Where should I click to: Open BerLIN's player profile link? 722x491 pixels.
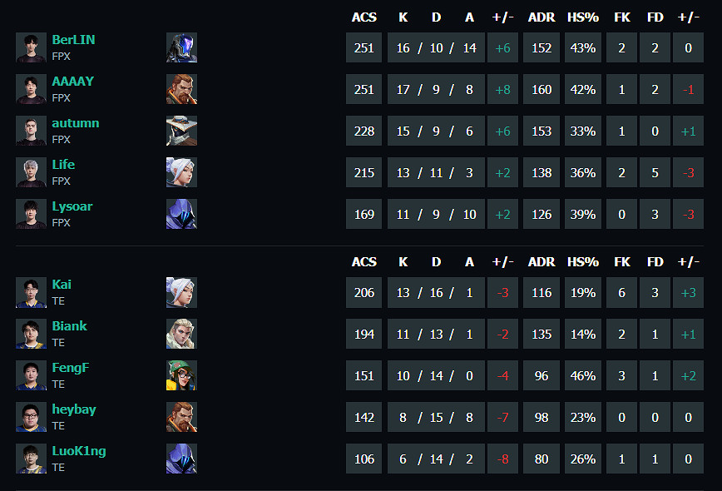(73, 40)
